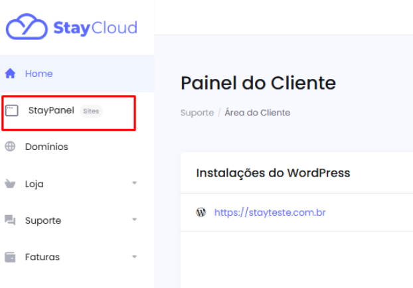
Task: Click the Suporte chat bubbles icon
Action: 10,220
